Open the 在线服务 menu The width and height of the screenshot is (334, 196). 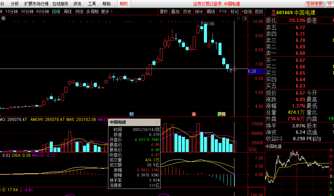(60, 4)
